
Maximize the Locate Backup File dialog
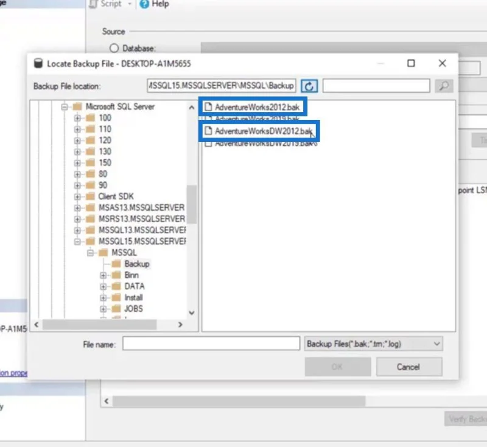(x=411, y=63)
